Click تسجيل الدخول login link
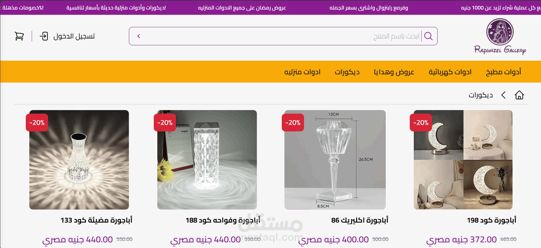 coord(74,36)
